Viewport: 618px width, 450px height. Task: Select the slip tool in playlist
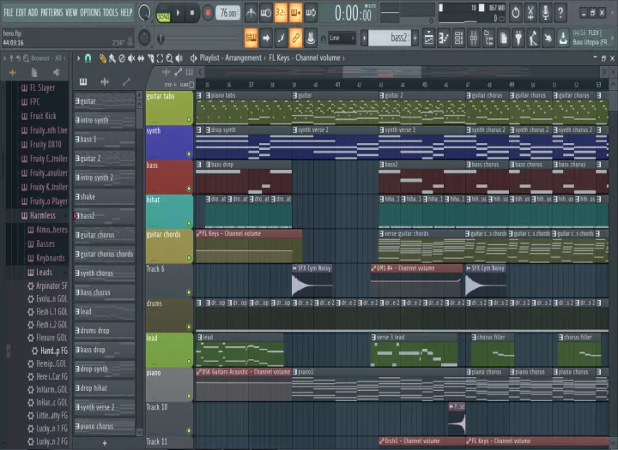point(141,58)
